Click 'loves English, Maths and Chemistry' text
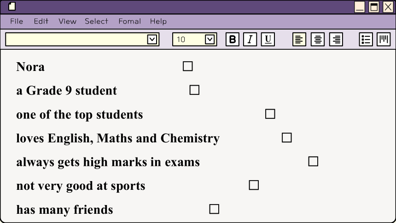 tap(118, 138)
